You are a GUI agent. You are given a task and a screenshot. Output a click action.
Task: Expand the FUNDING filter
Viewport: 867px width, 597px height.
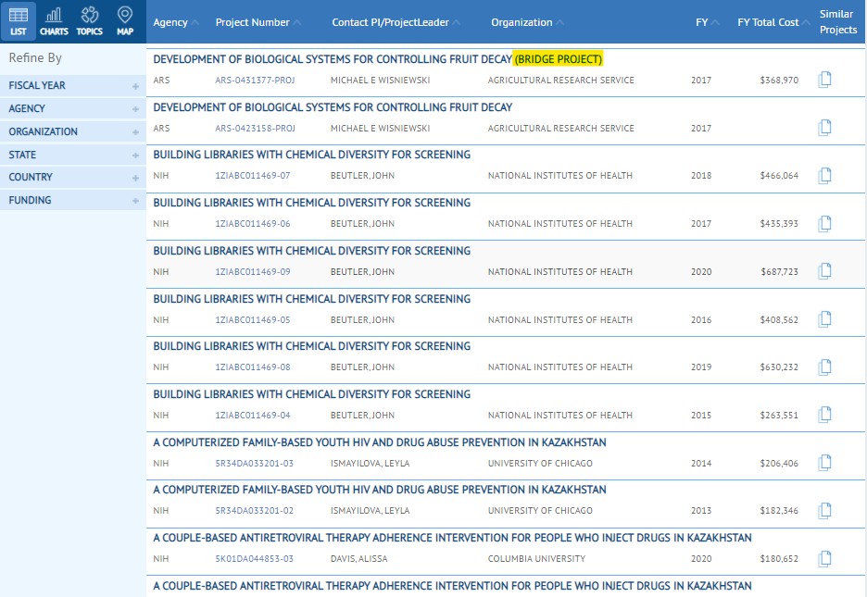pyautogui.click(x=73, y=201)
